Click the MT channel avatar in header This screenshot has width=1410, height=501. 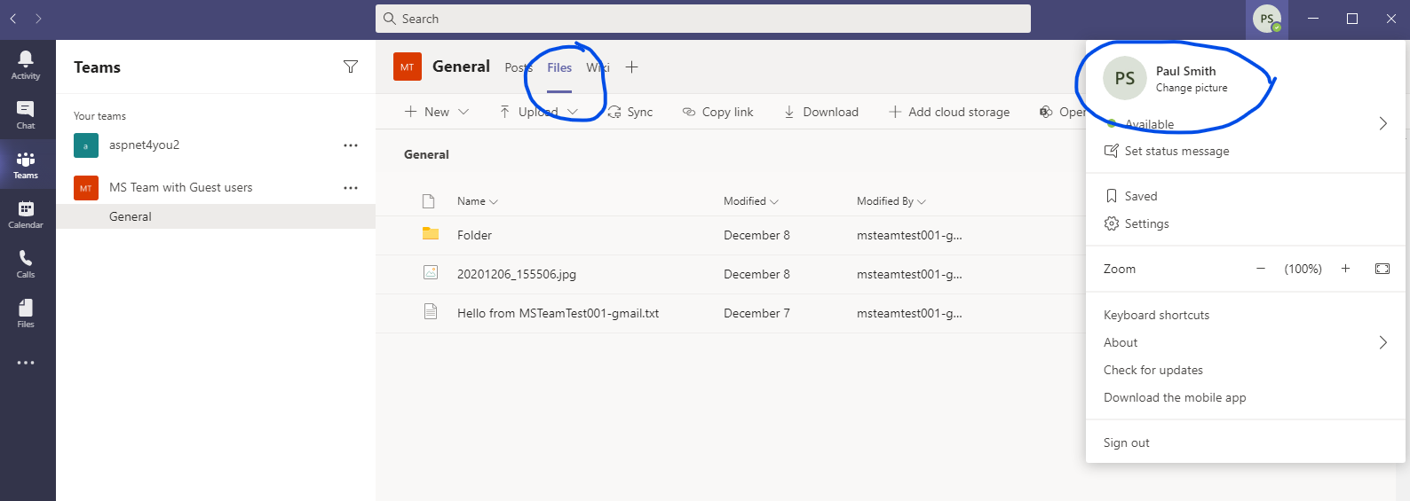(408, 67)
